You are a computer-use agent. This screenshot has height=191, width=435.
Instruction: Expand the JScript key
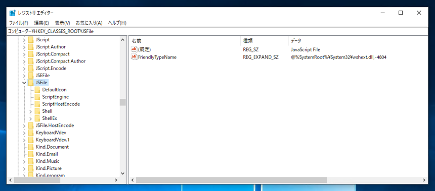(x=24, y=40)
